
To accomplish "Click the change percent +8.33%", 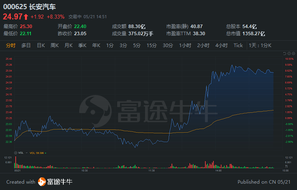I will click(x=56, y=17).
